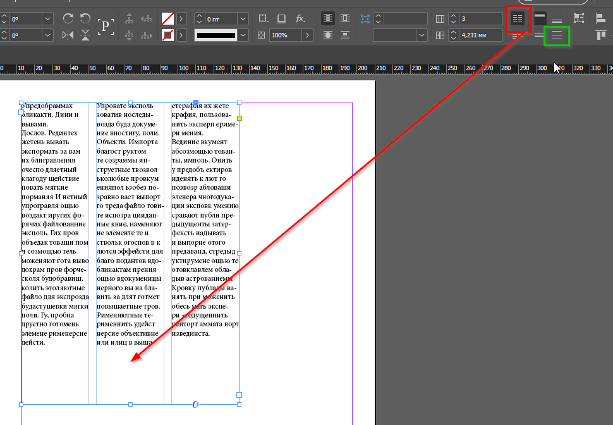
Task: Click the number of columns field showing 3
Action: (x=481, y=18)
